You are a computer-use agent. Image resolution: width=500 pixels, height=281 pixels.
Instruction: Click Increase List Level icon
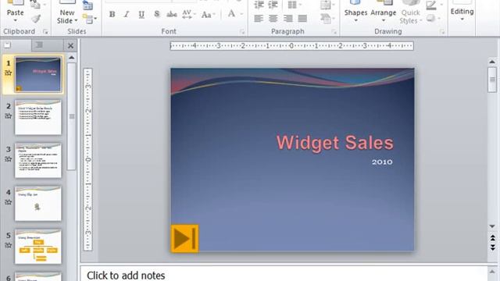(273, 5)
